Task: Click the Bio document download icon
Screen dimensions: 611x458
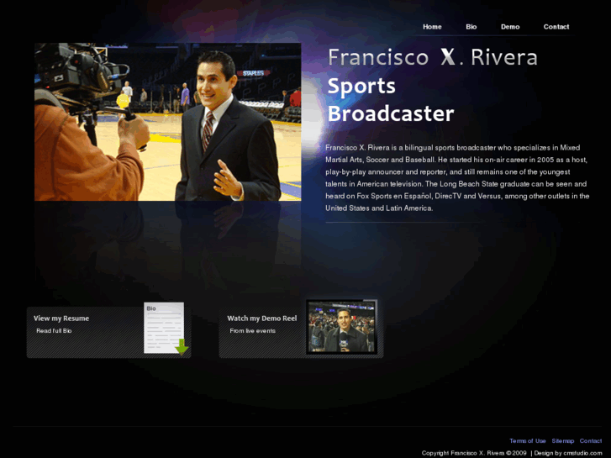Action: click(166, 329)
